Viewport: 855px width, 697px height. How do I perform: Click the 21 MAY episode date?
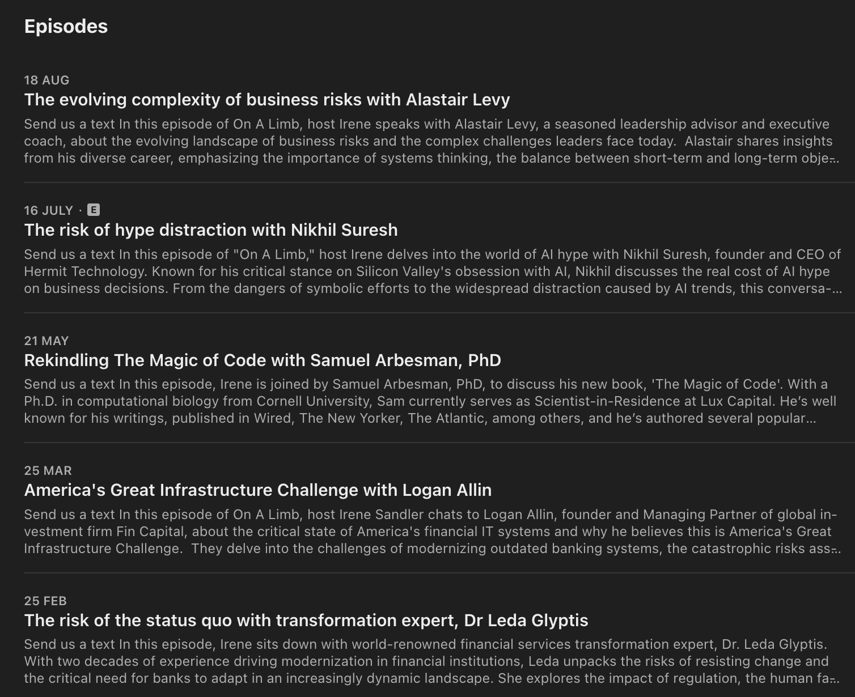coord(46,341)
